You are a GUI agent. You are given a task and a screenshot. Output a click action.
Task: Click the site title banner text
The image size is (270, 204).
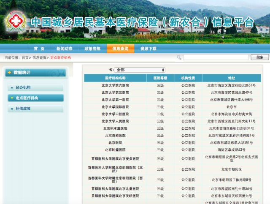coord(143,22)
